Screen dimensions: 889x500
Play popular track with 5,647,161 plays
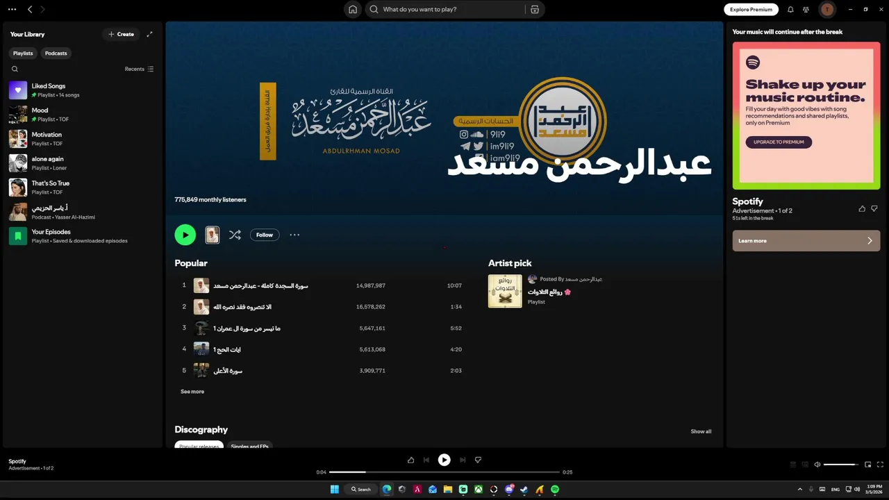[x=321, y=328]
